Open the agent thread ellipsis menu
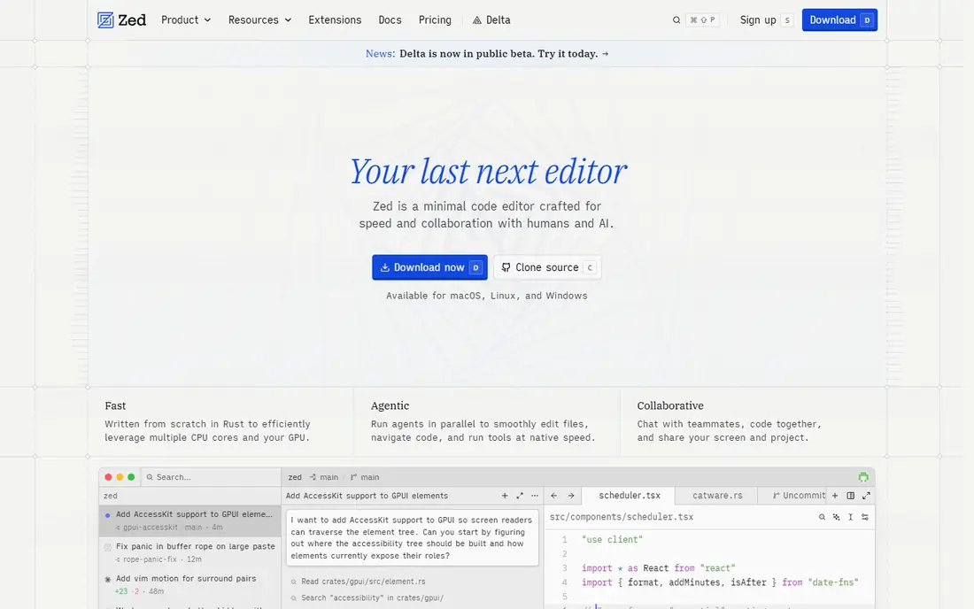 click(534, 496)
